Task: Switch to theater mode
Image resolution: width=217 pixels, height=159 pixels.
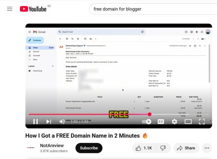Action: (188, 121)
